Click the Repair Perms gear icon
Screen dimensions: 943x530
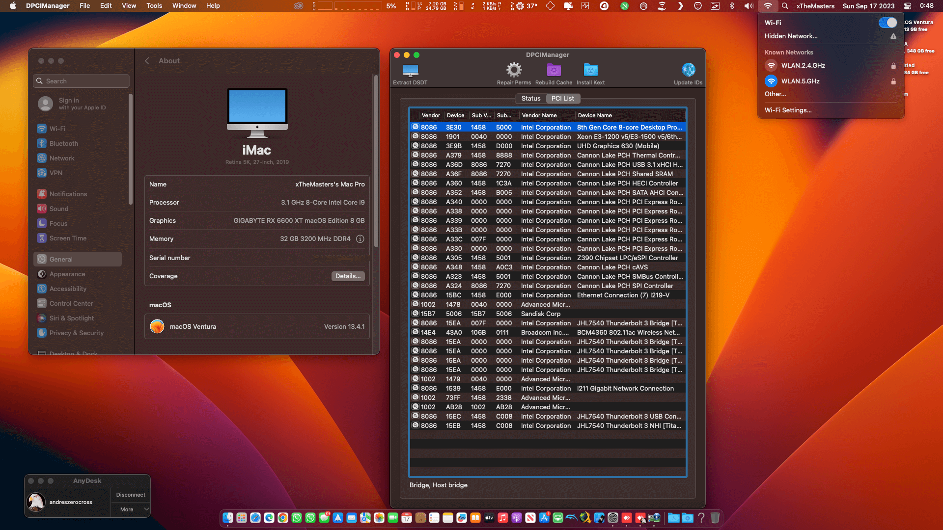click(514, 70)
